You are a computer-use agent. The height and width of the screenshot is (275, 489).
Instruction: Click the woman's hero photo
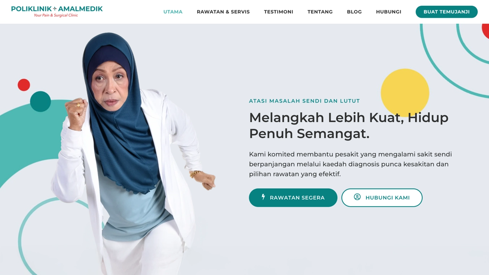tap(134, 153)
